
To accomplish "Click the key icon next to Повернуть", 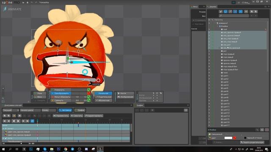I will (x=89, y=90).
